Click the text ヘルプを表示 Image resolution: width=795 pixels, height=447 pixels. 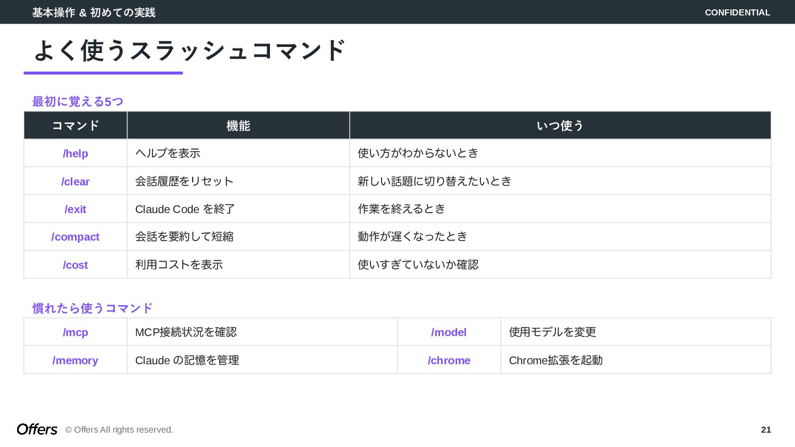point(168,153)
